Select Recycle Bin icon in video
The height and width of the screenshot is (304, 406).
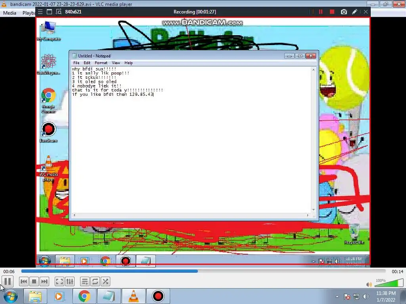point(354,234)
